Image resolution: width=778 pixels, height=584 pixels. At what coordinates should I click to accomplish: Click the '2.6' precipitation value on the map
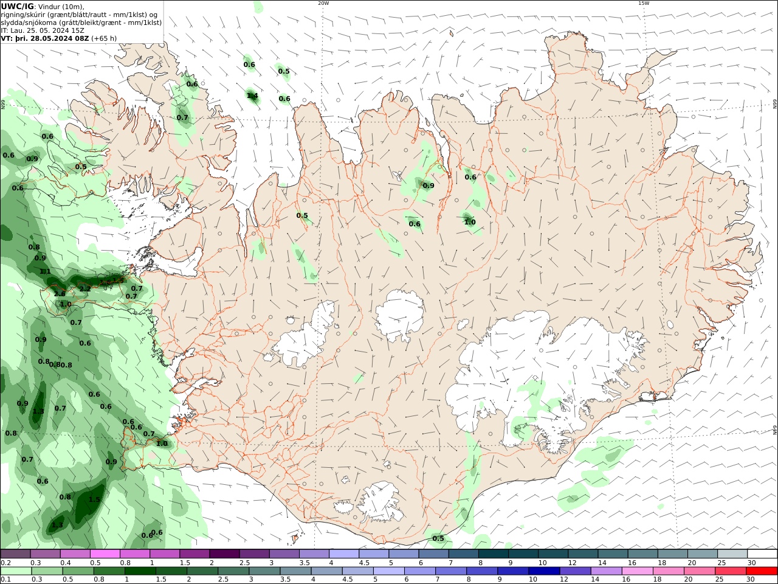pos(60,294)
